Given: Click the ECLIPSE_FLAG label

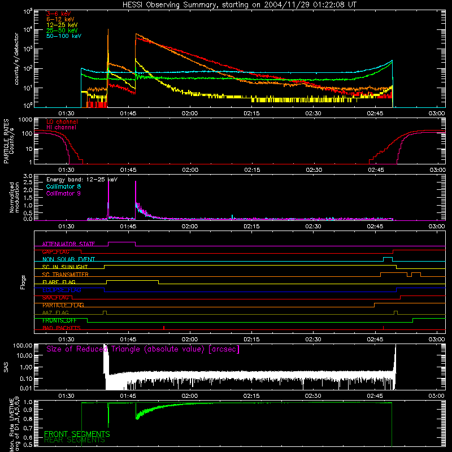Looking at the screenshot, I should click(62, 290).
